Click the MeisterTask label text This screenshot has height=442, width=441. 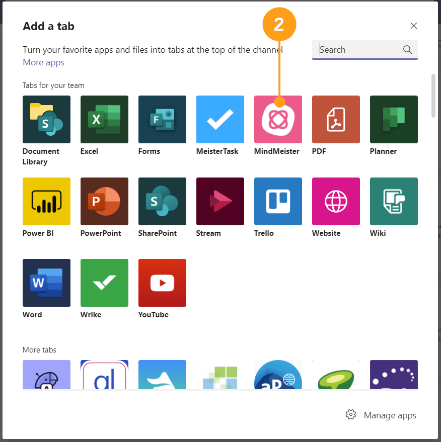click(x=217, y=151)
